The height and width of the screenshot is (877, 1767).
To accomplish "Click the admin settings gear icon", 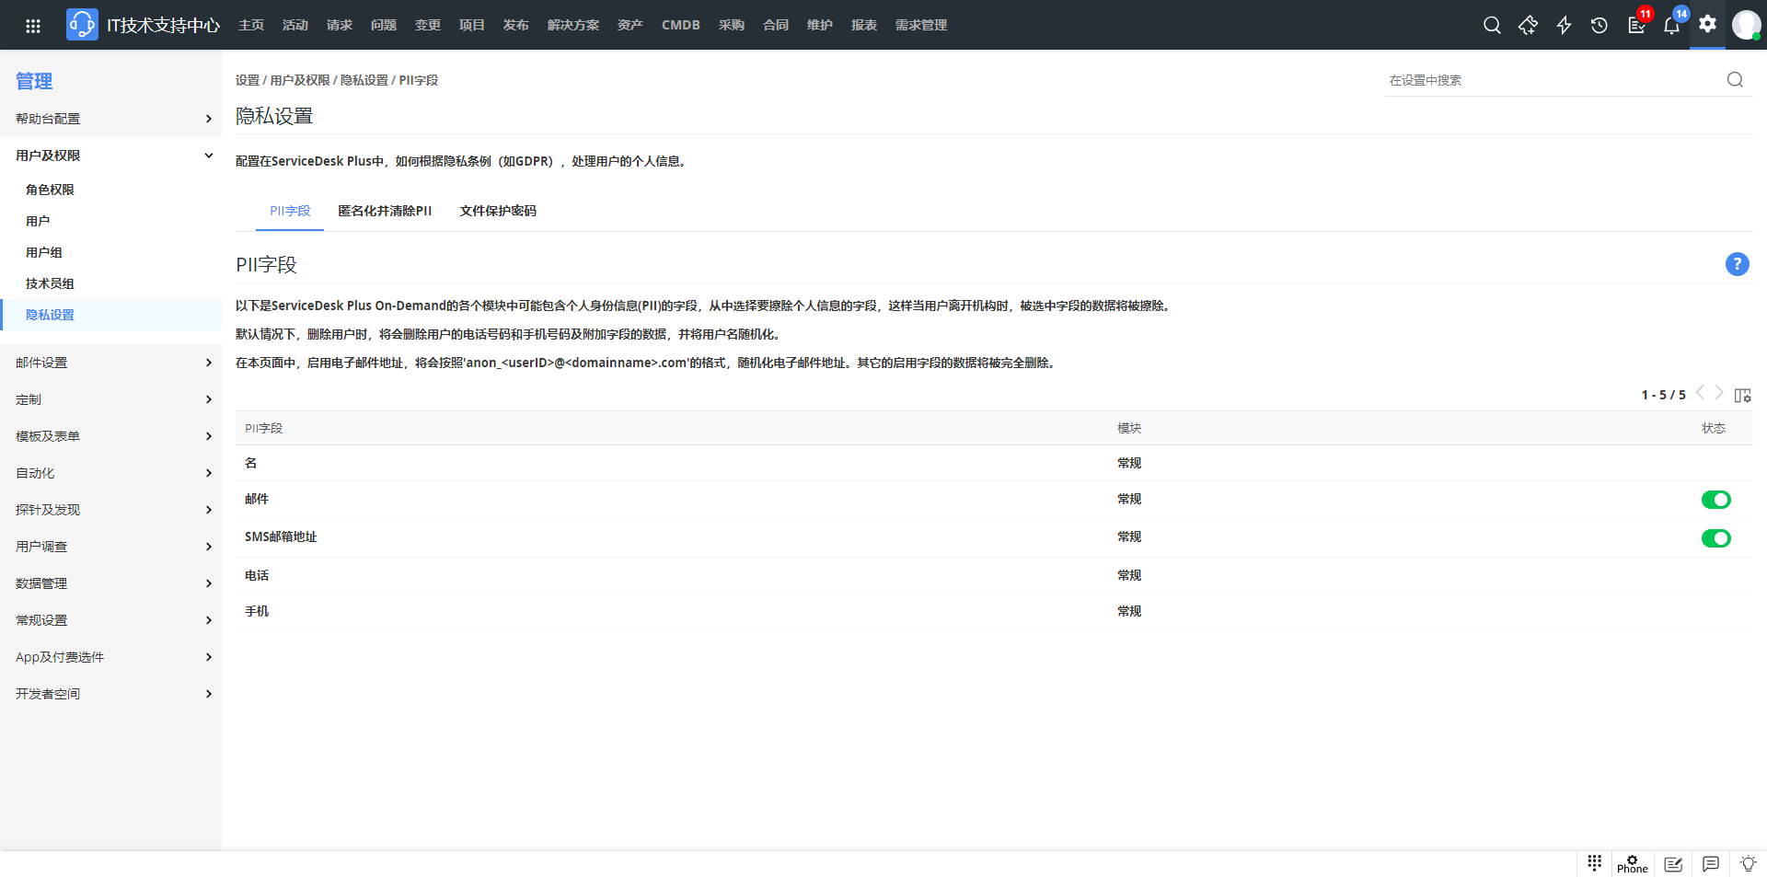I will click(x=1707, y=24).
